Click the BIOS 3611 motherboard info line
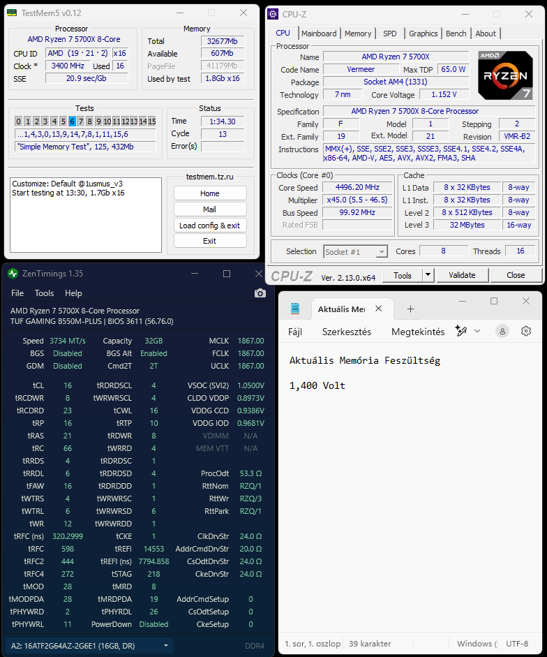The height and width of the screenshot is (657, 547). pos(91,321)
